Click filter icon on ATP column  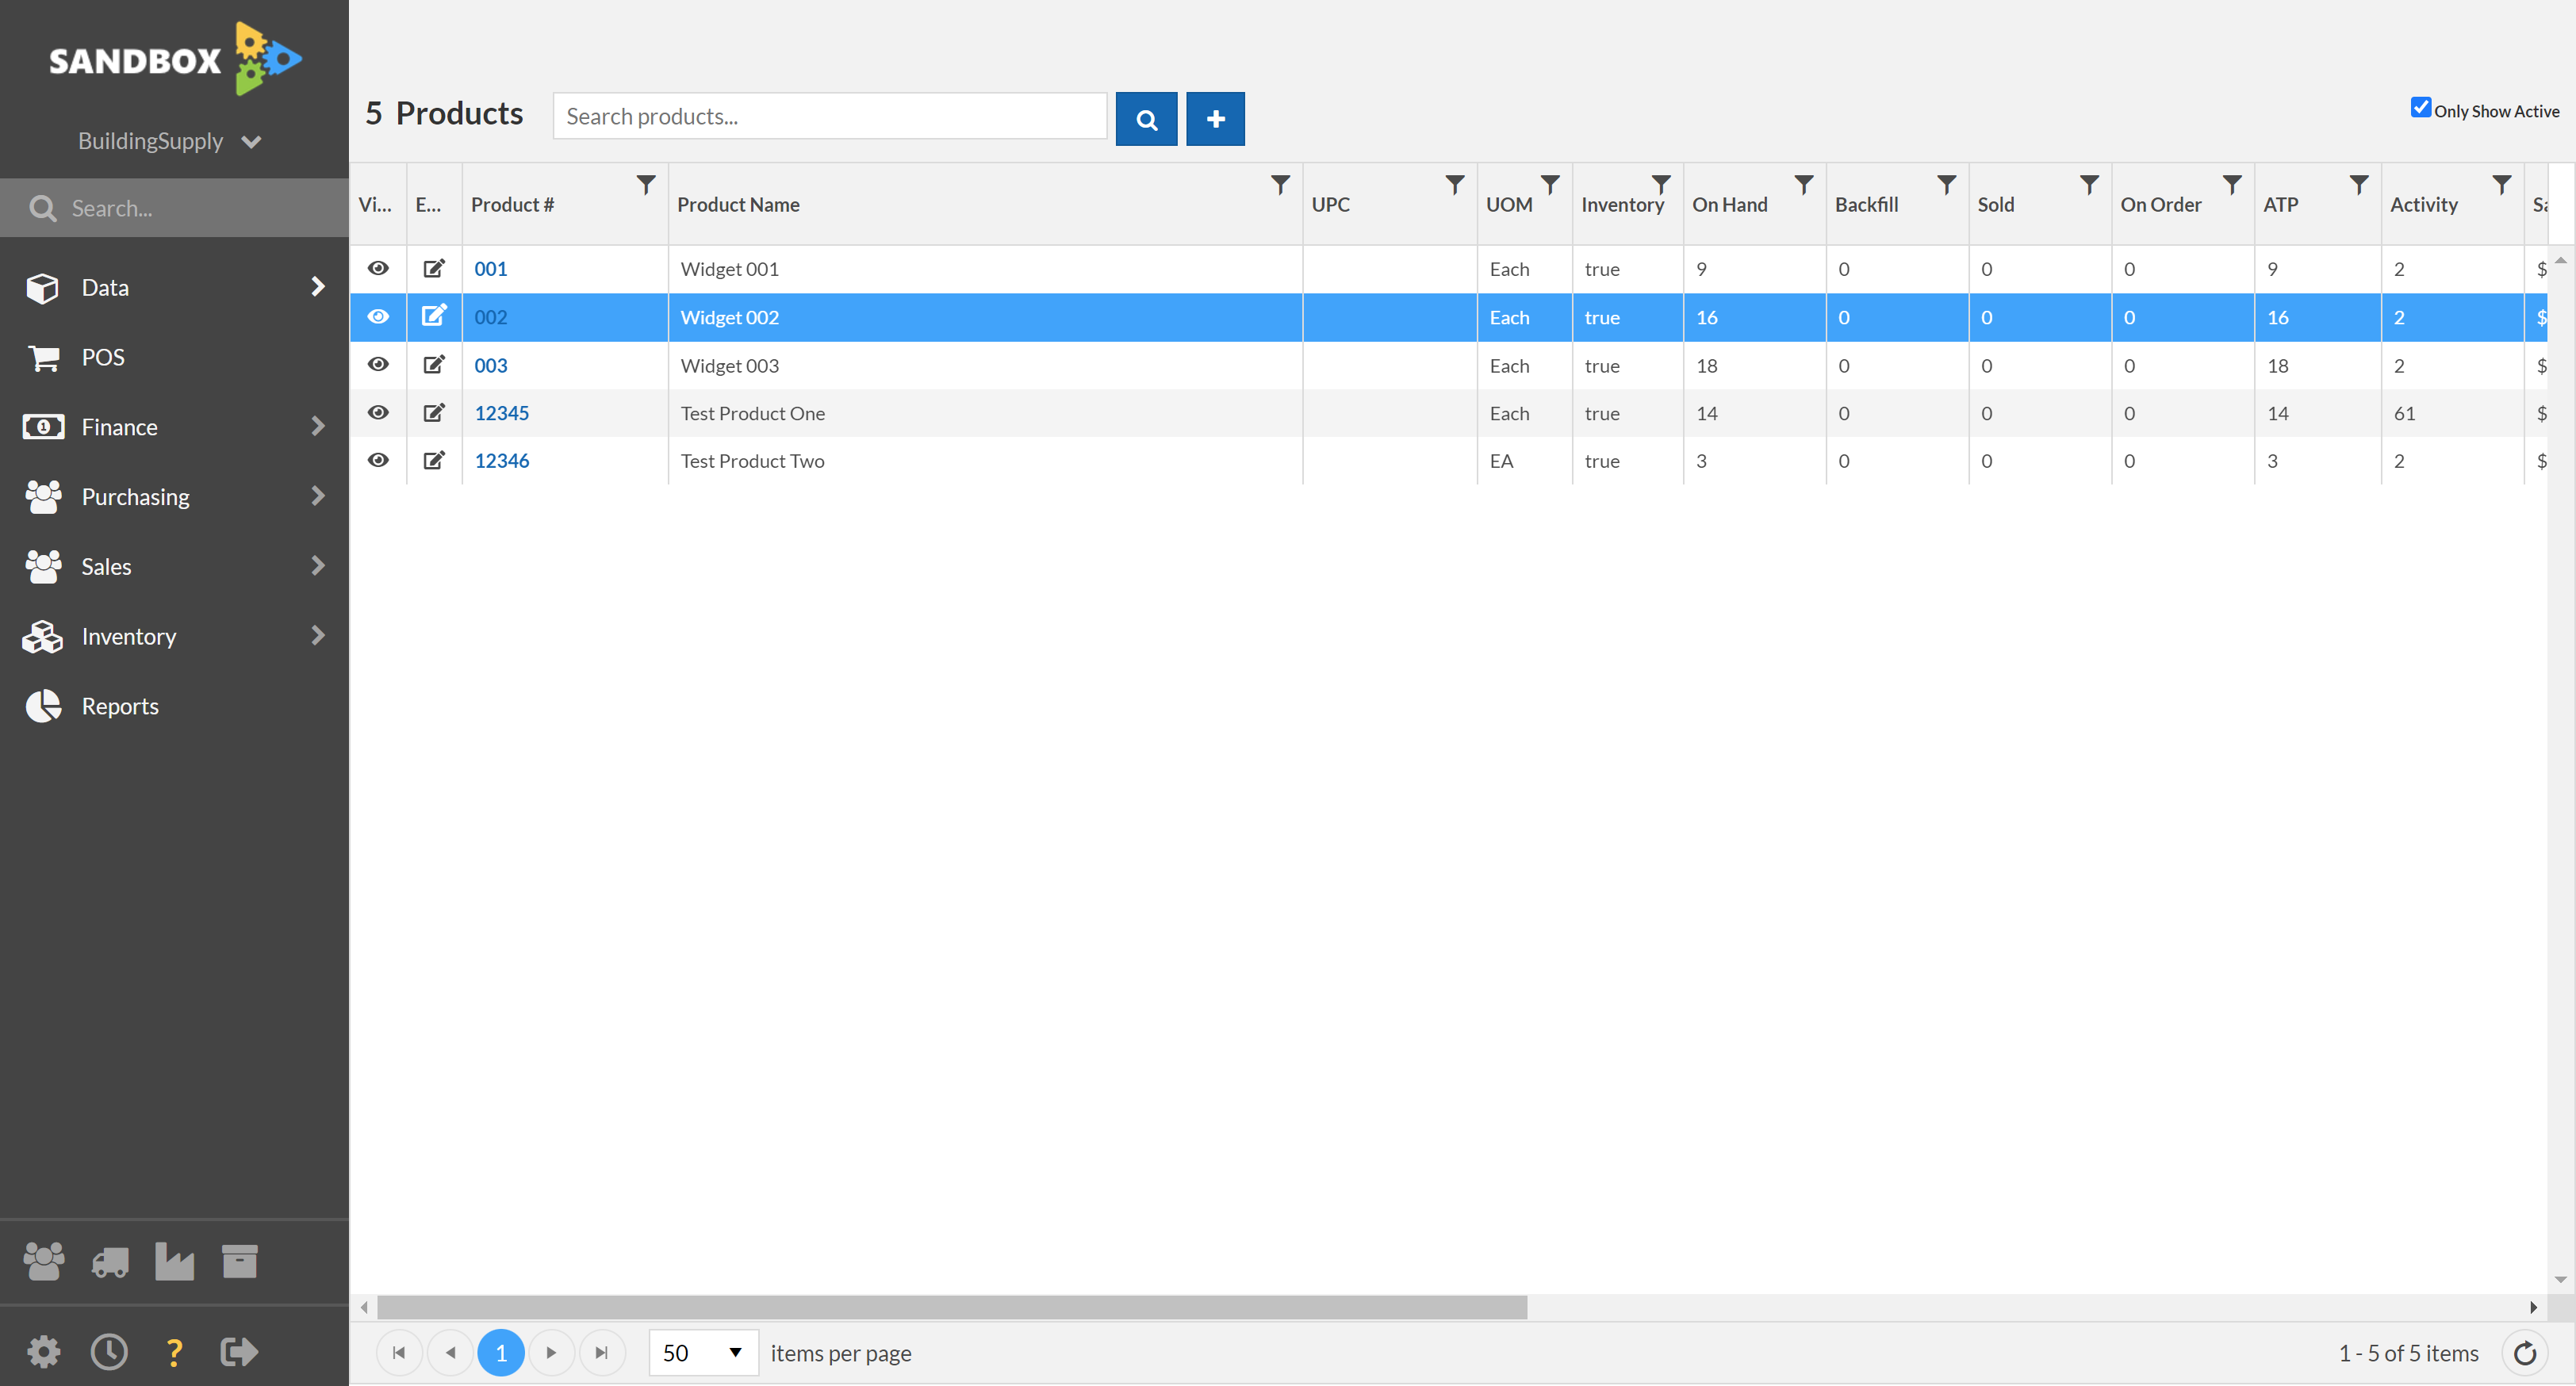pyautogui.click(x=2359, y=185)
